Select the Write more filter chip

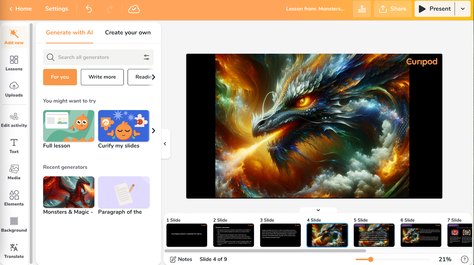pos(102,77)
